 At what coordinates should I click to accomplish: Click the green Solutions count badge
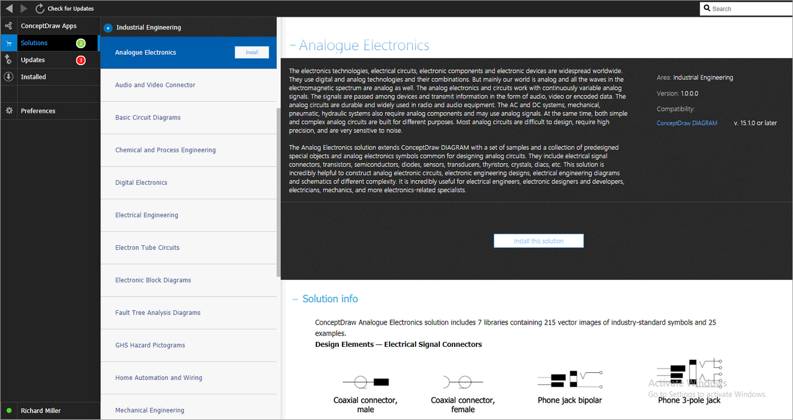(x=81, y=43)
